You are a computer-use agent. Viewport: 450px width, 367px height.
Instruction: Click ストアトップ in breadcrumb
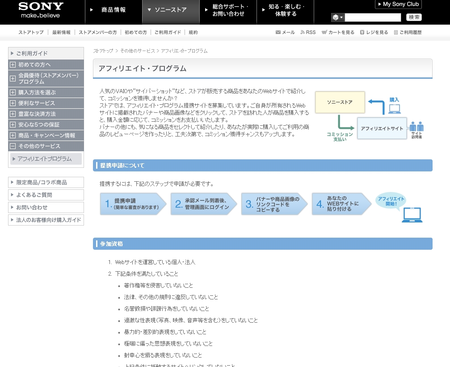coord(103,51)
